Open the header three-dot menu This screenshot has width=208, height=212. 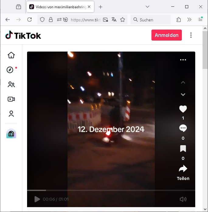(191, 35)
